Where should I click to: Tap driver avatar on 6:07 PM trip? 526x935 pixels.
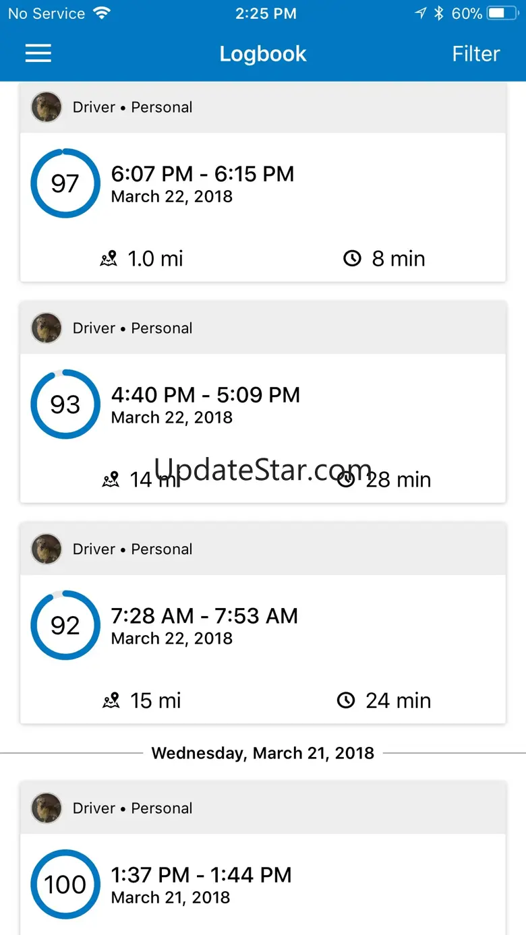tap(47, 107)
